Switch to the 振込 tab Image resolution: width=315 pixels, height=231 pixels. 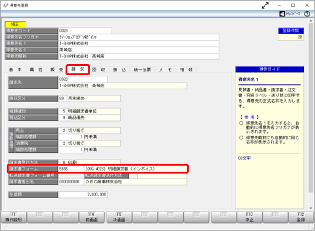pos(120,70)
